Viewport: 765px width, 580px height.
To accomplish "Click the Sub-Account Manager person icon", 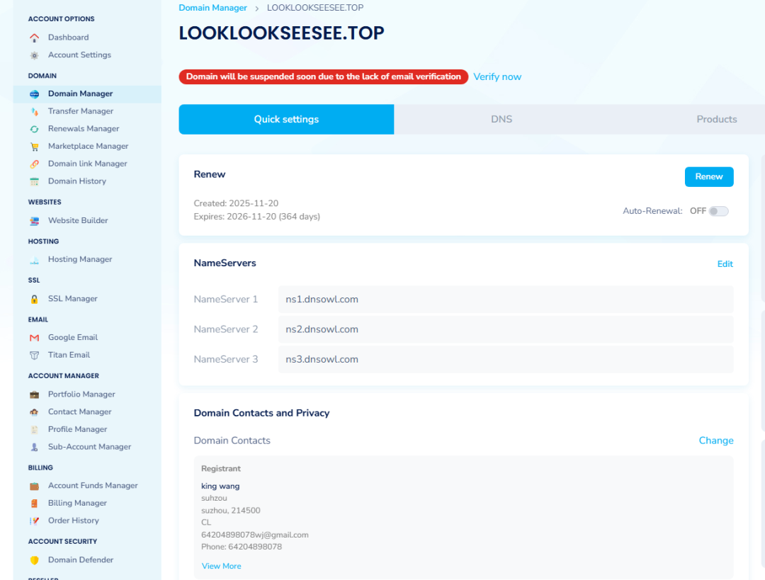I will 34,447.
